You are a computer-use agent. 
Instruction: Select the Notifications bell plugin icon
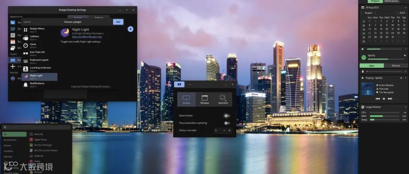click(26, 85)
